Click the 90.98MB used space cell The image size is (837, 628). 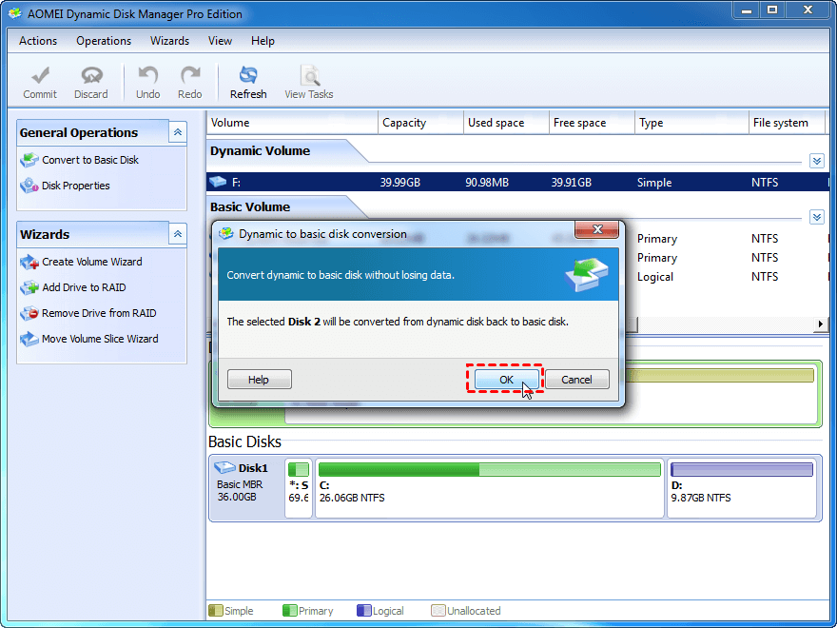click(x=487, y=183)
